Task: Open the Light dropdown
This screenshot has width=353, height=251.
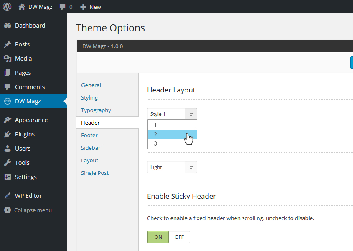Action: (x=172, y=167)
